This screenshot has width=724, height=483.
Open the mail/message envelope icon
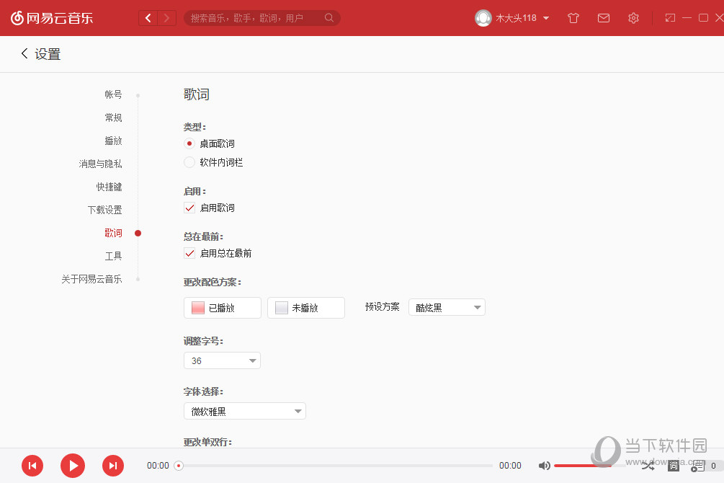(603, 17)
